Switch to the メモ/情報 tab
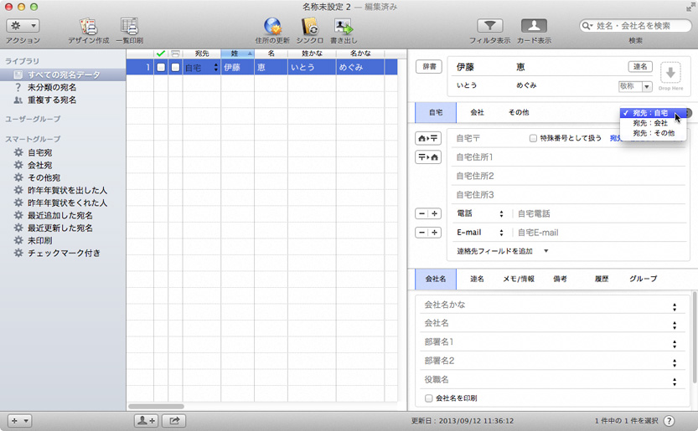 (518, 279)
